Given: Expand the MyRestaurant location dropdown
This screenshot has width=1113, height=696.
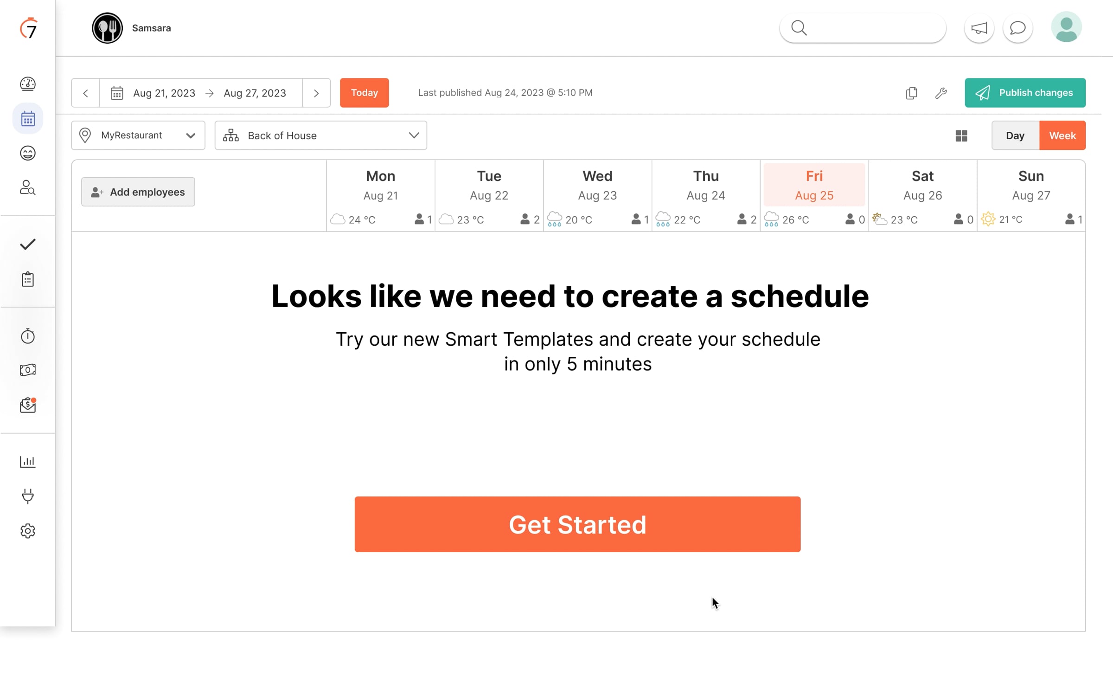Looking at the screenshot, I should (x=138, y=135).
